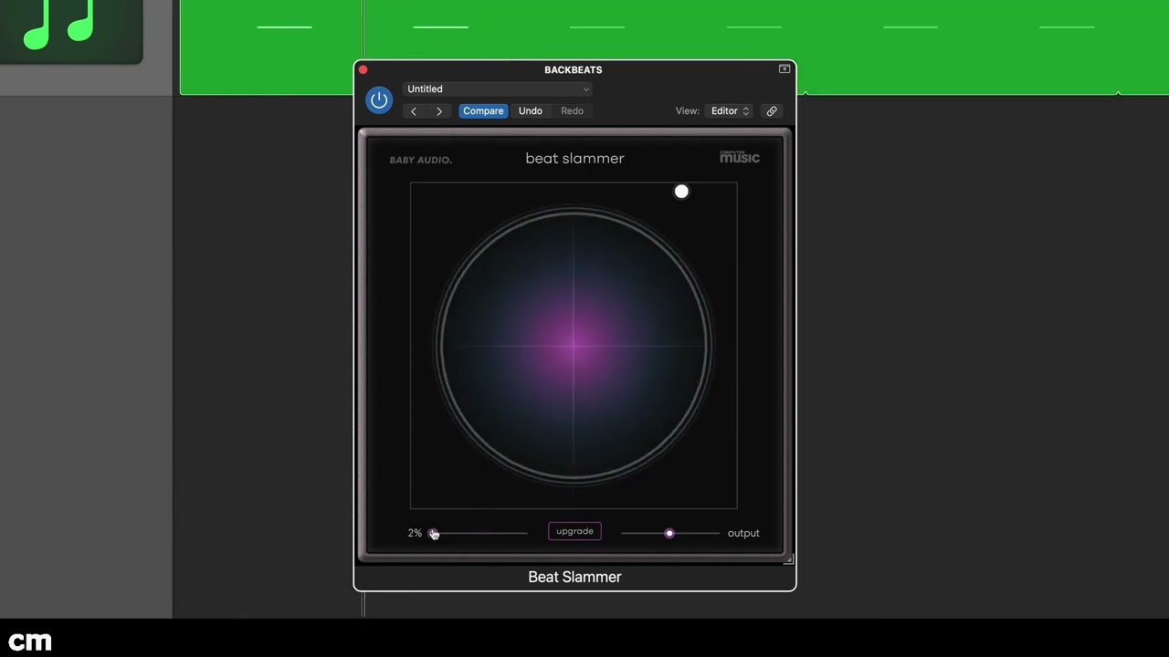This screenshot has width=1169, height=657.
Task: Click the plugin window resize corner handle
Action: coord(788,558)
